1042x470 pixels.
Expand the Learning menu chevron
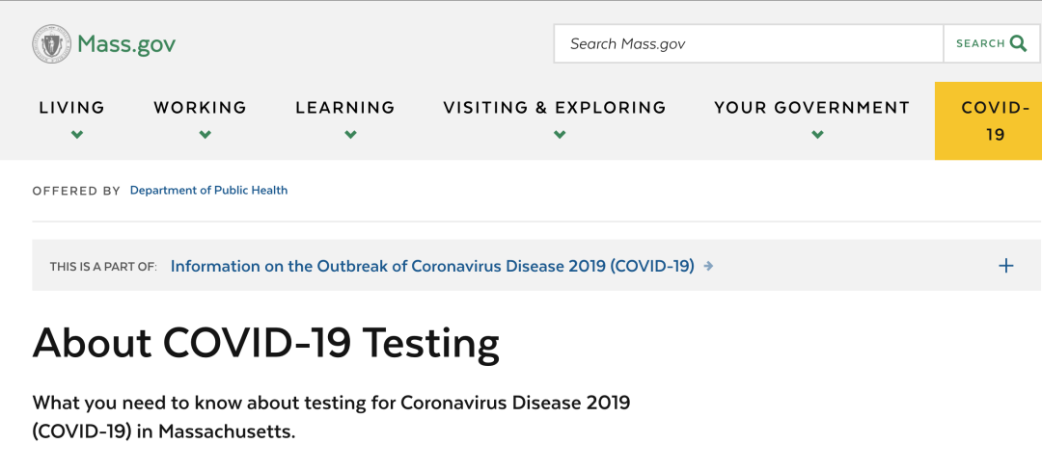[x=350, y=135]
